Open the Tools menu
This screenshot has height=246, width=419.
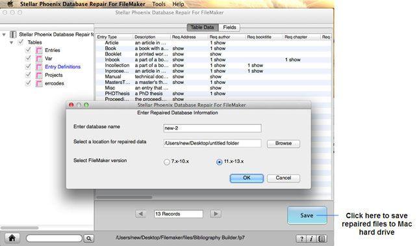159,4
